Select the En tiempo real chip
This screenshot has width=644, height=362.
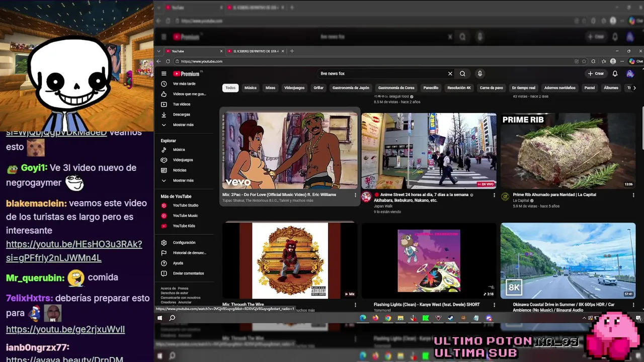coord(524,88)
